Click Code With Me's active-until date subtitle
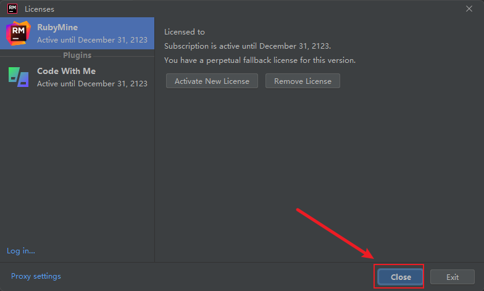 (93, 84)
